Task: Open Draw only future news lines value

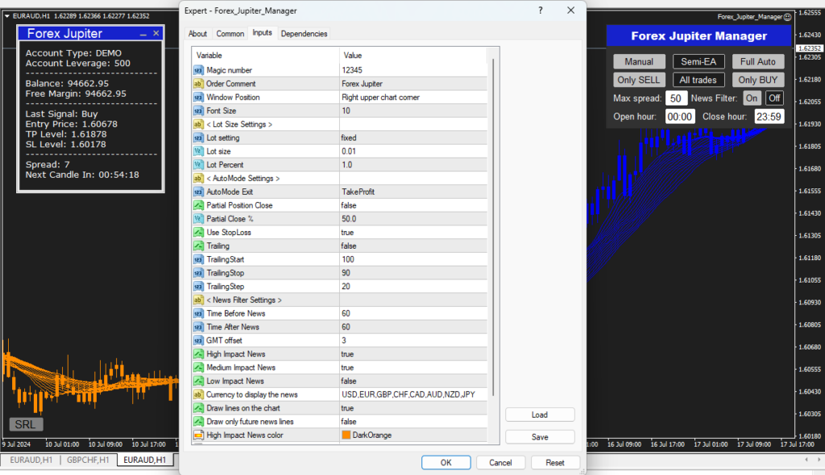Action: point(413,421)
